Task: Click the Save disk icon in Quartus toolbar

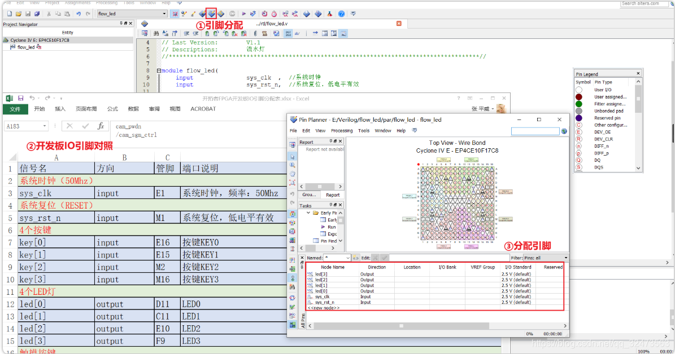Action: coord(28,14)
